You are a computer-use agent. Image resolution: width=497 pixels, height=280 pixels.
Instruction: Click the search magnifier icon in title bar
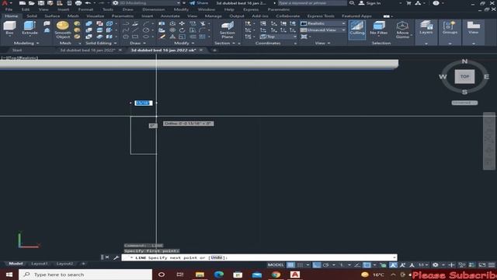pyautogui.click(x=352, y=3)
